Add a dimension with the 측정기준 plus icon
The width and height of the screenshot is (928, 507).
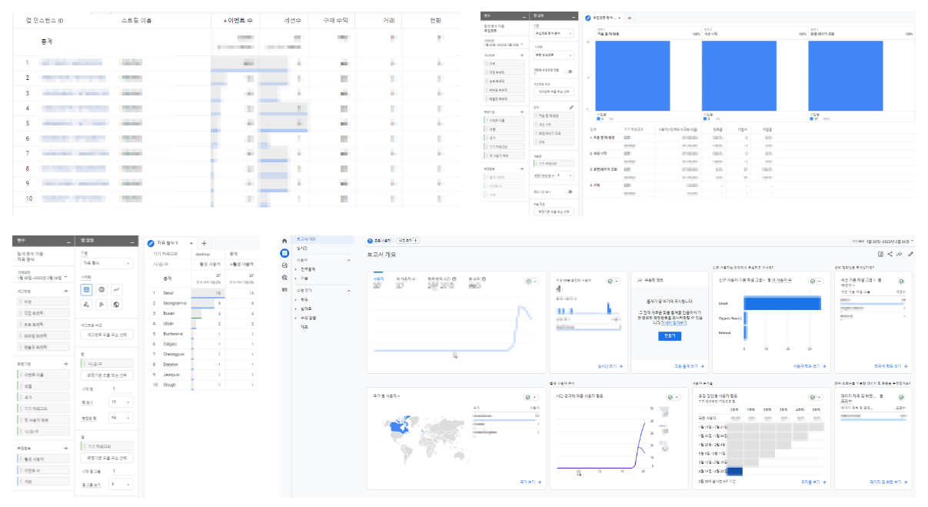tap(66, 363)
